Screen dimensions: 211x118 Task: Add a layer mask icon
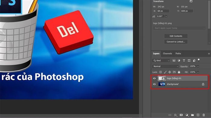click(181, 115)
